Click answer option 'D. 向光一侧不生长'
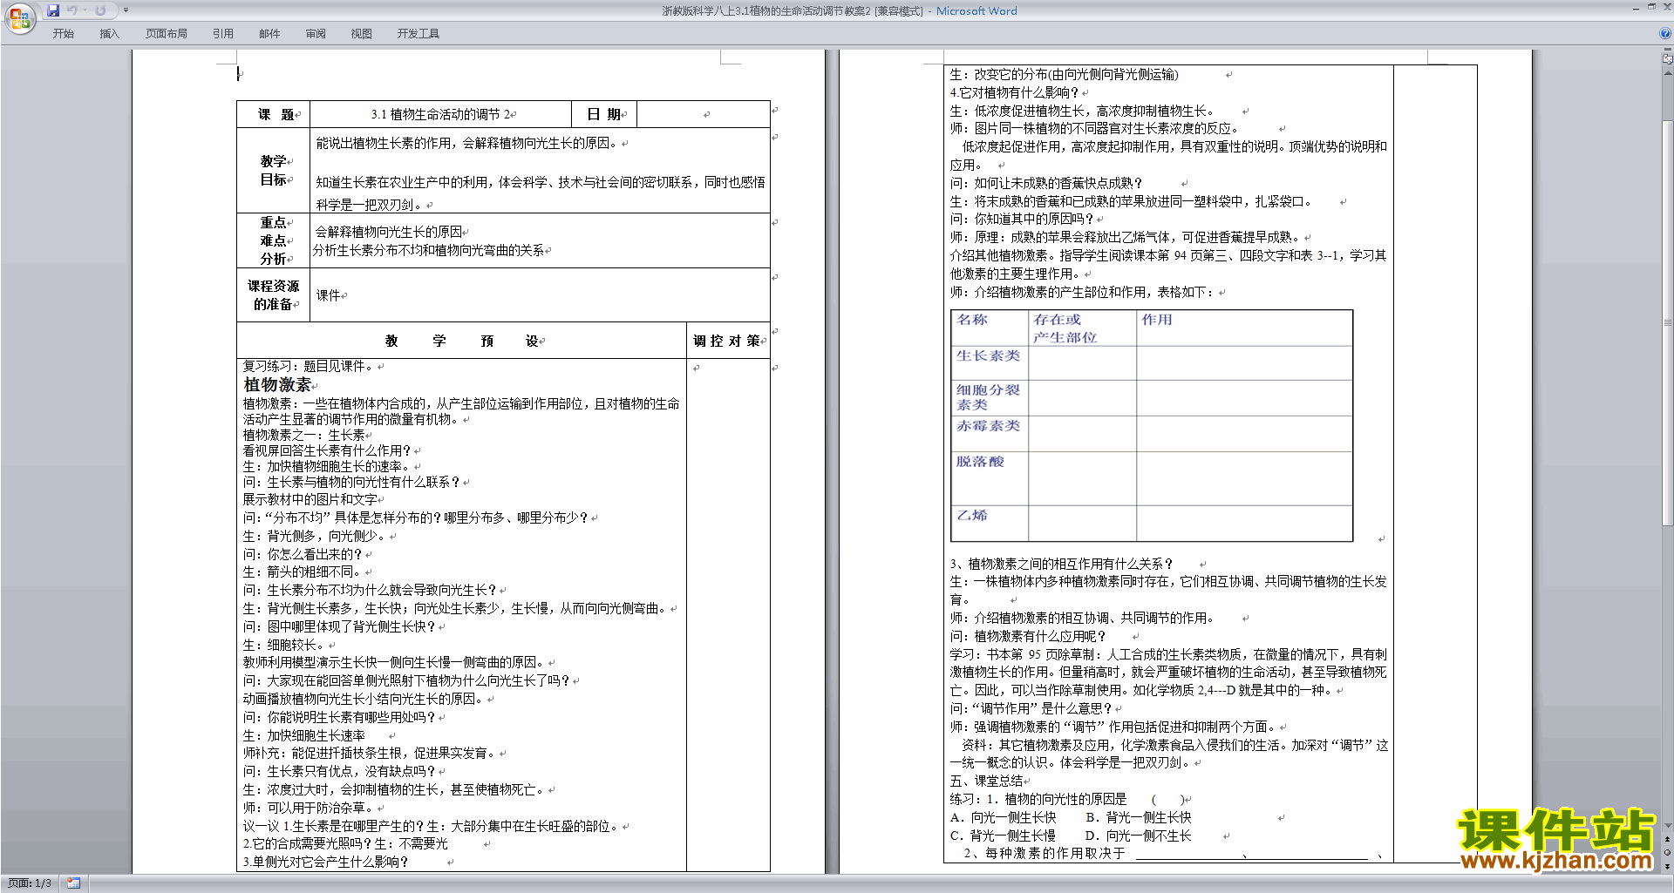 (1139, 835)
